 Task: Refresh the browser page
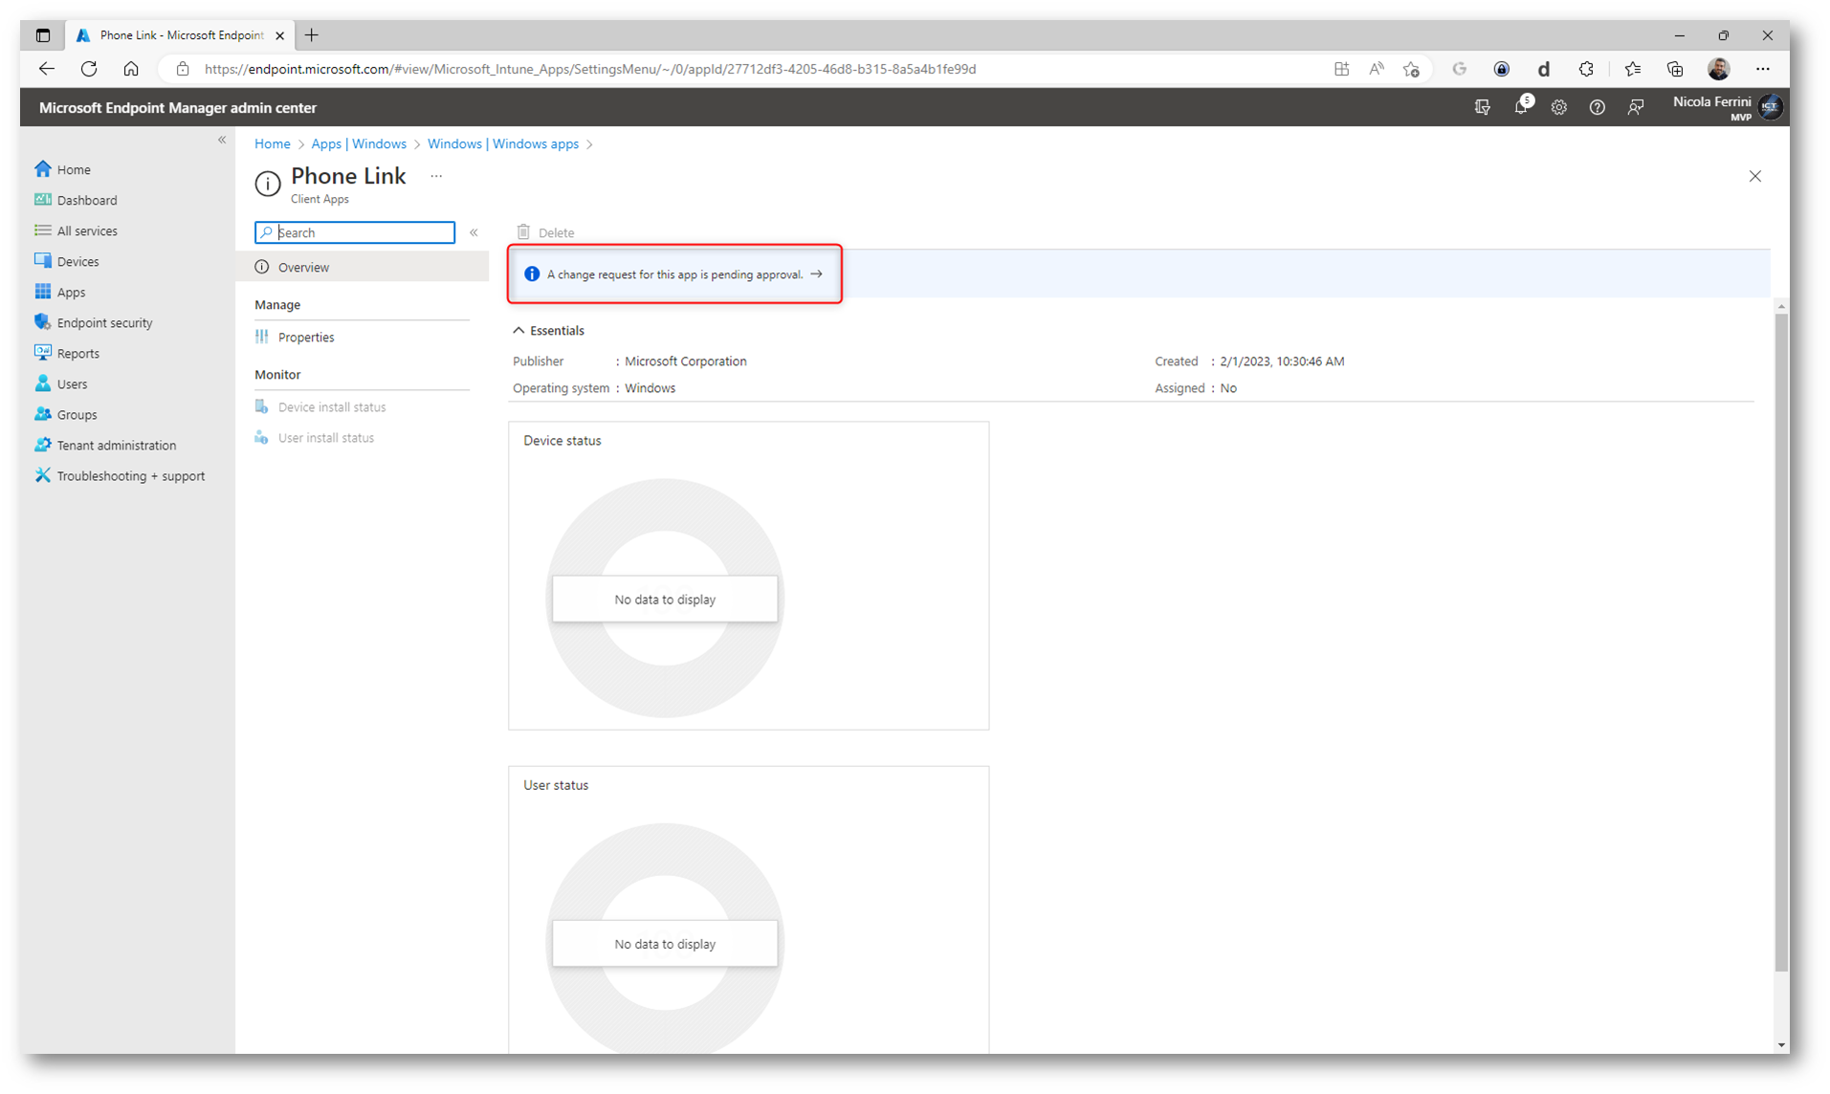pos(89,69)
